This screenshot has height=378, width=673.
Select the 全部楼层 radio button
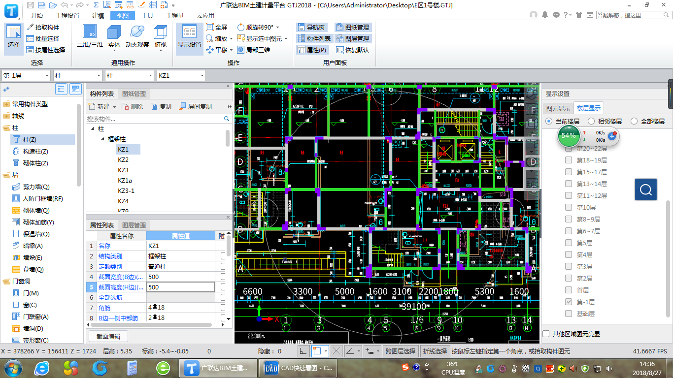tap(634, 121)
